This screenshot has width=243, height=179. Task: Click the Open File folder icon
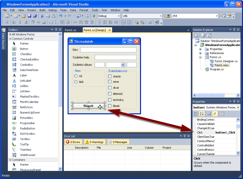pos(24,16)
